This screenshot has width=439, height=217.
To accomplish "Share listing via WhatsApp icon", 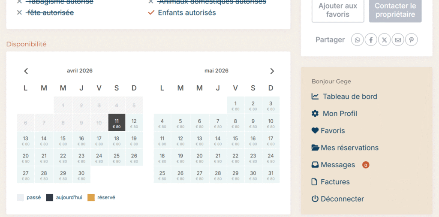I will tap(358, 40).
